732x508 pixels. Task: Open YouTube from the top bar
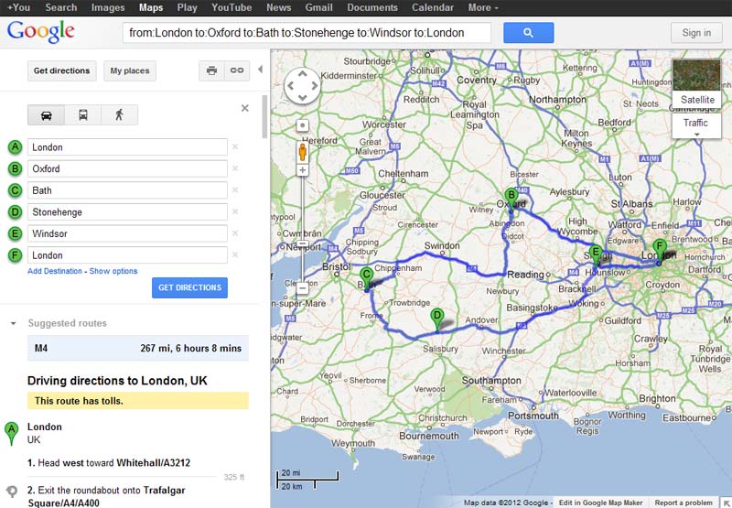point(231,7)
